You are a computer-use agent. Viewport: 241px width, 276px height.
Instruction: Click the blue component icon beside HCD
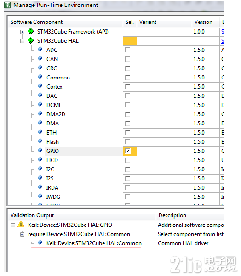click(x=40, y=159)
